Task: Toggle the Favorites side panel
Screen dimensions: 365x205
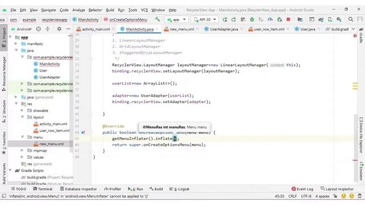Action: pyautogui.click(x=4, y=143)
